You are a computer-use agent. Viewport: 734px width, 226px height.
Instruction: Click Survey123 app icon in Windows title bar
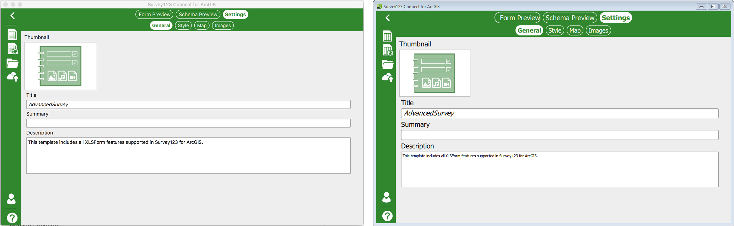[x=379, y=6]
